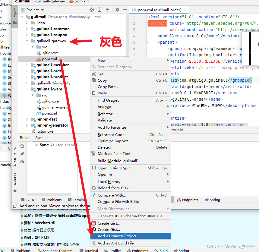Click the Cut scissors icon in context menu

(94, 74)
